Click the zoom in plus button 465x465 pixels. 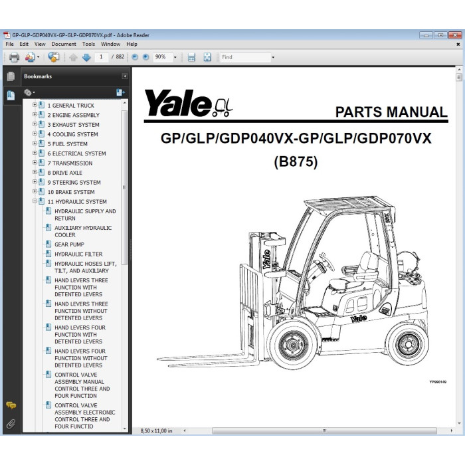pyautogui.click(x=145, y=57)
